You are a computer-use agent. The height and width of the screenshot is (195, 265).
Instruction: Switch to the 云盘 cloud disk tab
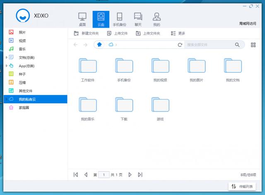click(x=101, y=19)
